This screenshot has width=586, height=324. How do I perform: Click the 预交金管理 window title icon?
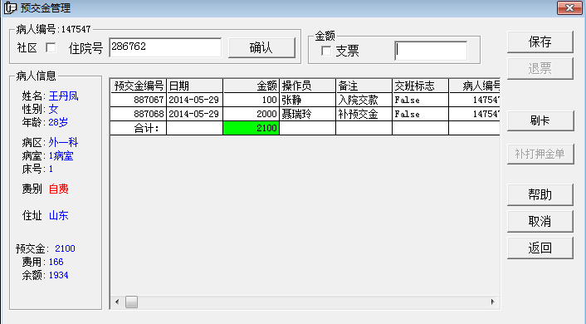pos(10,7)
